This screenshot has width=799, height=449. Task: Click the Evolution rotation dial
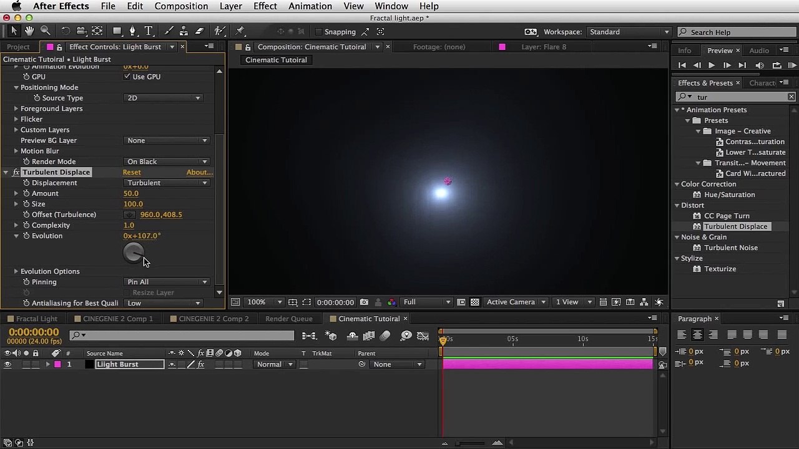pos(133,253)
